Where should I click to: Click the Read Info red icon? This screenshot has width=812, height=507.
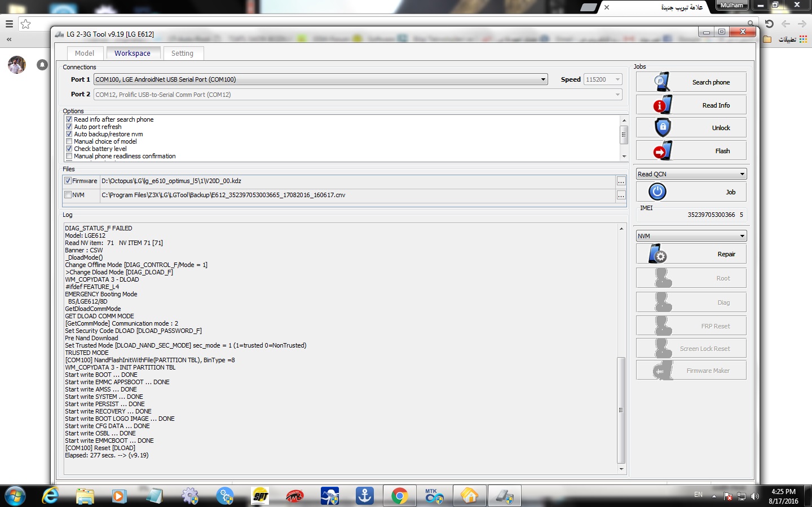tap(662, 105)
